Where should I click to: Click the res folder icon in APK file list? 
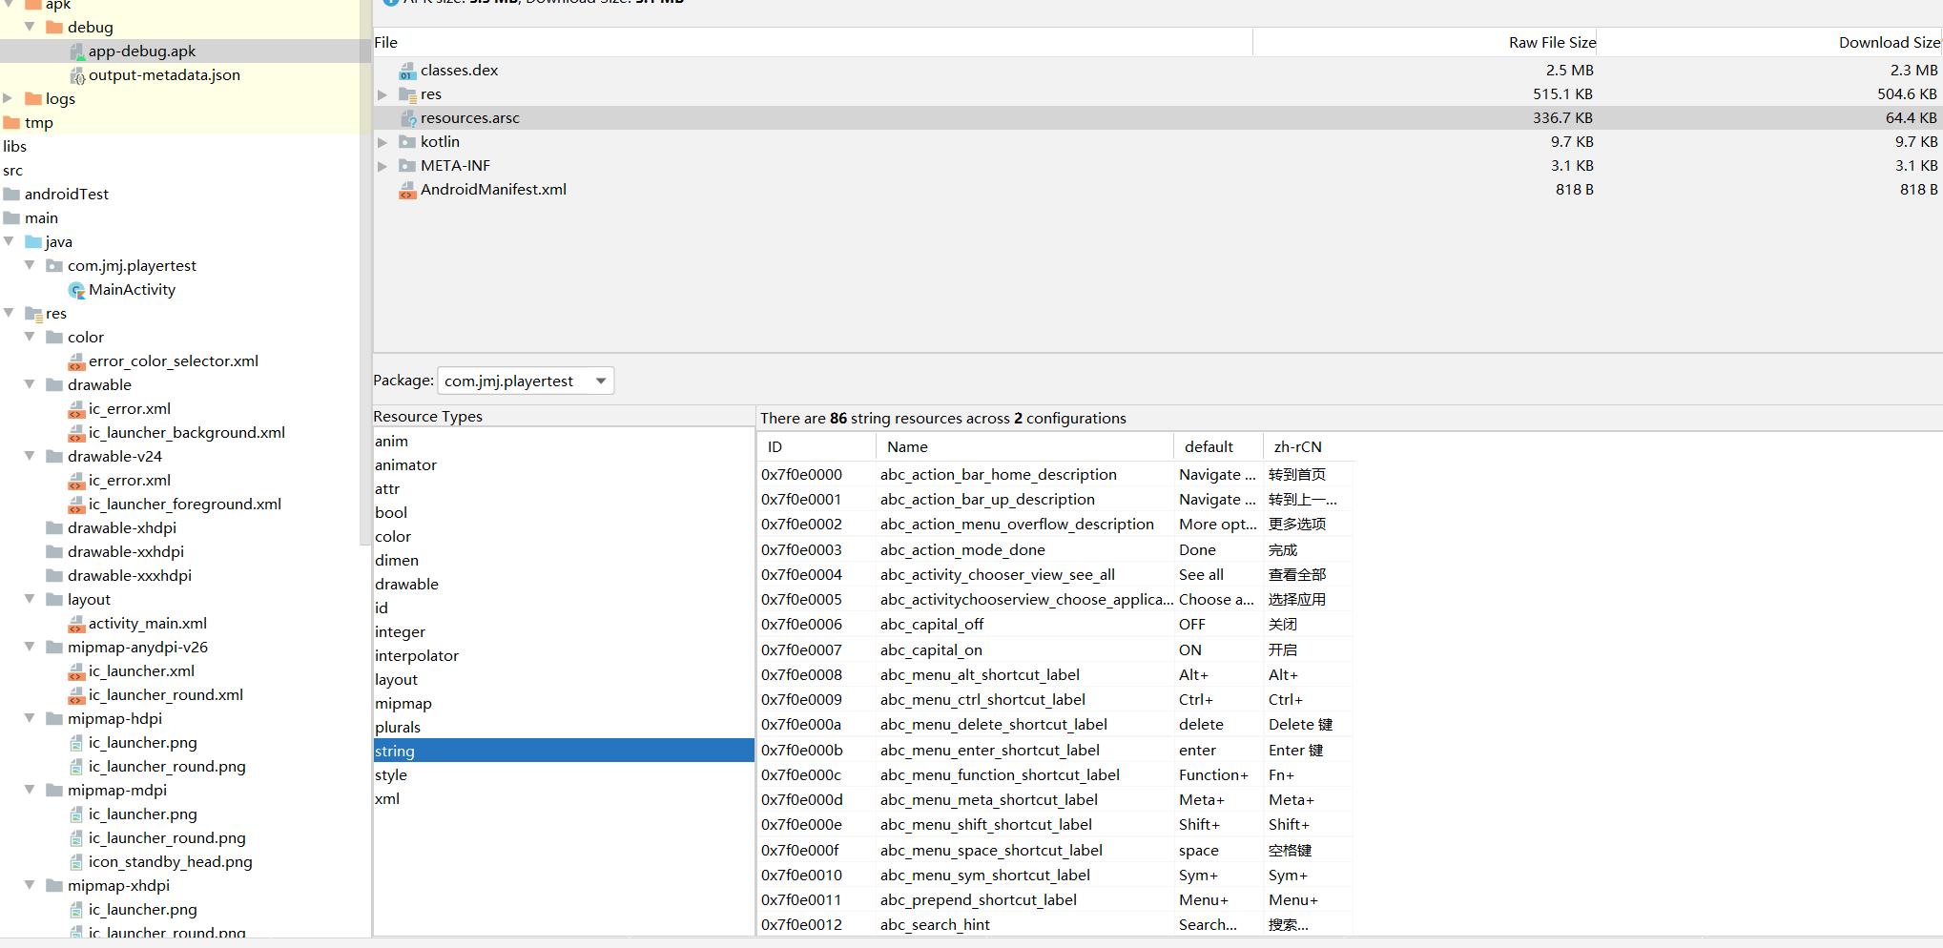(407, 94)
